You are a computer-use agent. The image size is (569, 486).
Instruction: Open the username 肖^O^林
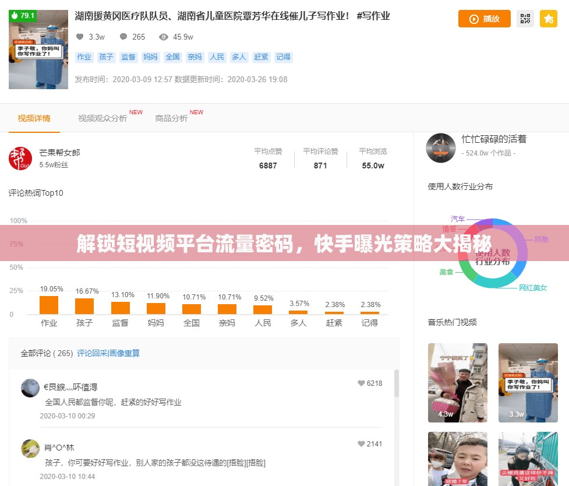point(59,448)
